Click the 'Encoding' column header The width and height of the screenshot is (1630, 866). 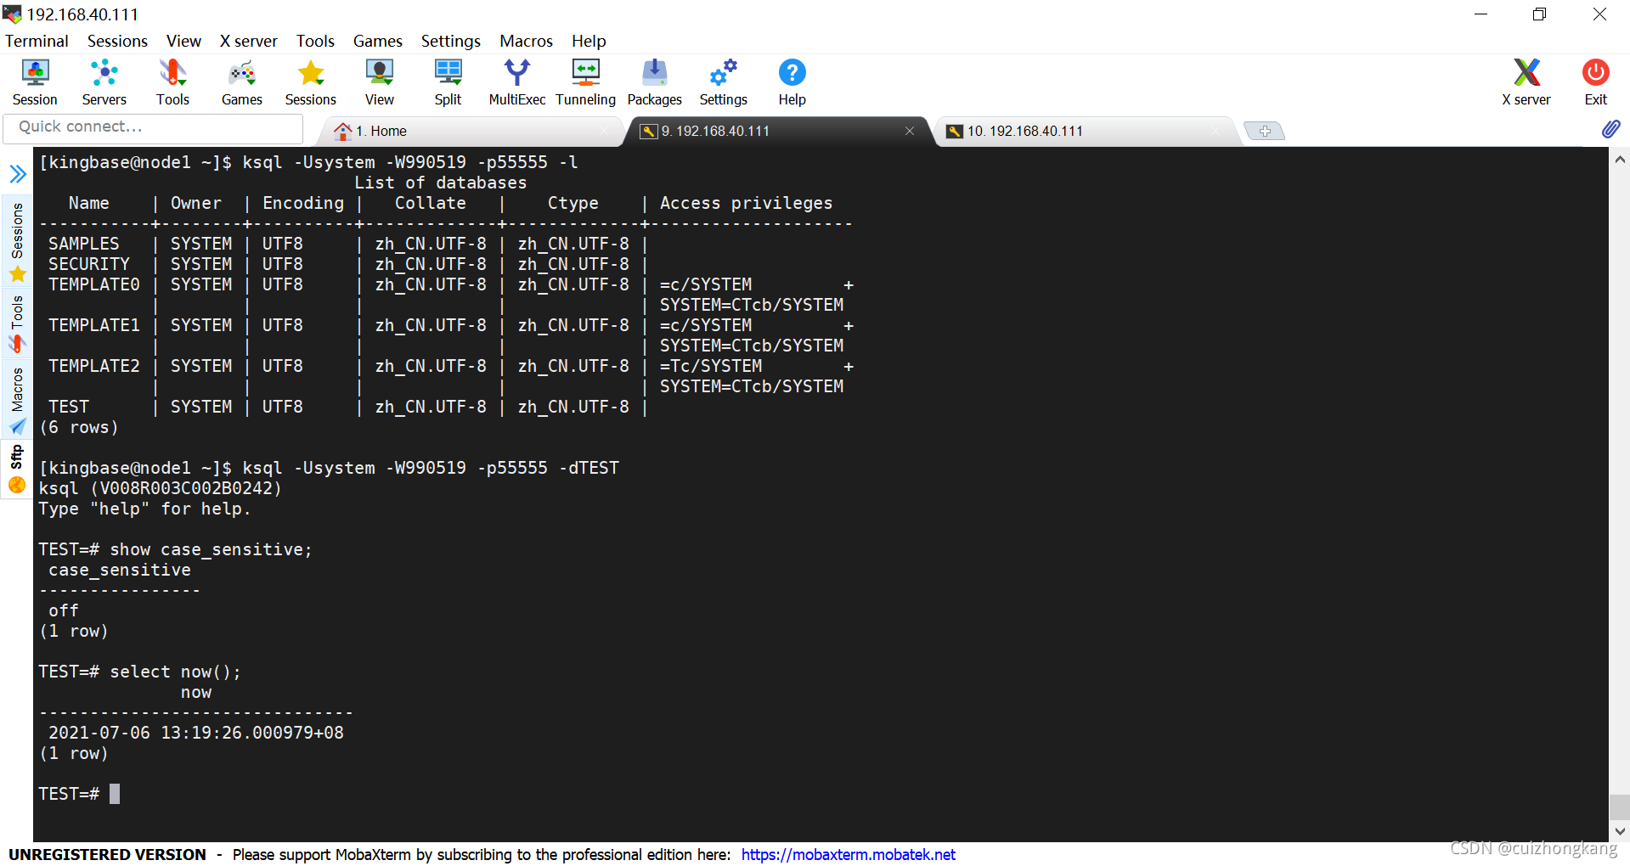point(303,203)
